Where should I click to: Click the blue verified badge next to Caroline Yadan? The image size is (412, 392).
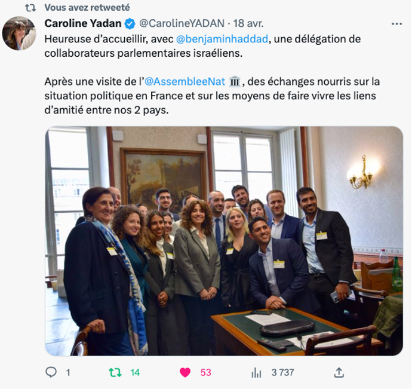(x=130, y=24)
